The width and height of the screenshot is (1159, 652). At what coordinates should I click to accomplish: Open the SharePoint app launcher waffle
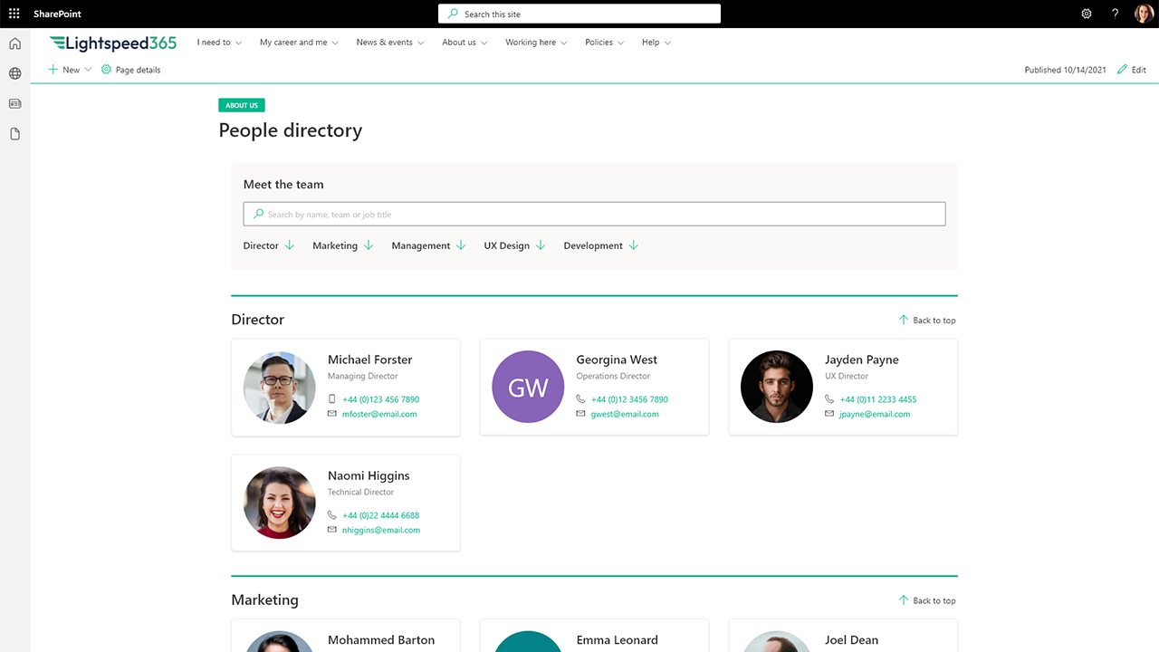pos(14,14)
